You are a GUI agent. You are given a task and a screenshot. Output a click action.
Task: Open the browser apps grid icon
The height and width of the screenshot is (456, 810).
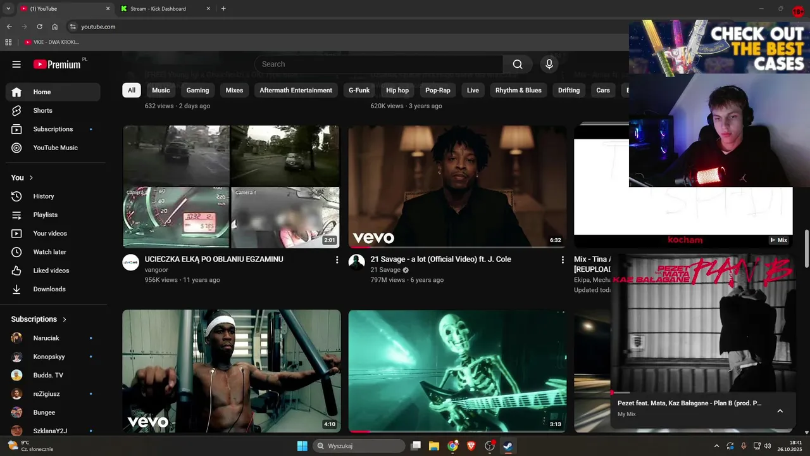click(x=8, y=42)
